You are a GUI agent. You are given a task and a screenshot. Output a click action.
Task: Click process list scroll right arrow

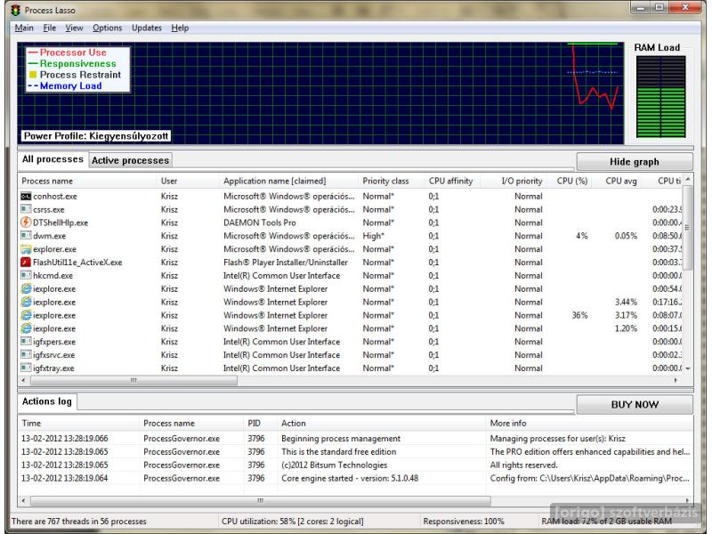pos(676,381)
